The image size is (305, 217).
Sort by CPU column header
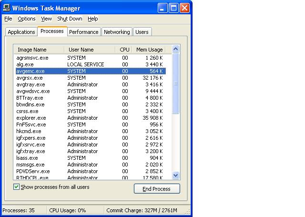(124, 50)
